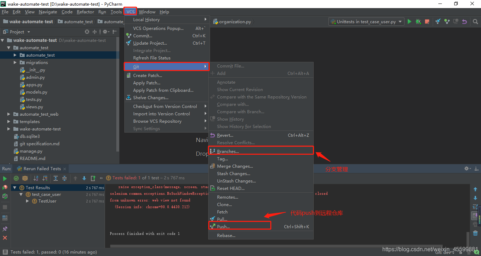This screenshot has height=256, width=481.
Task: Open the Window menu in the menu bar
Action: (147, 12)
